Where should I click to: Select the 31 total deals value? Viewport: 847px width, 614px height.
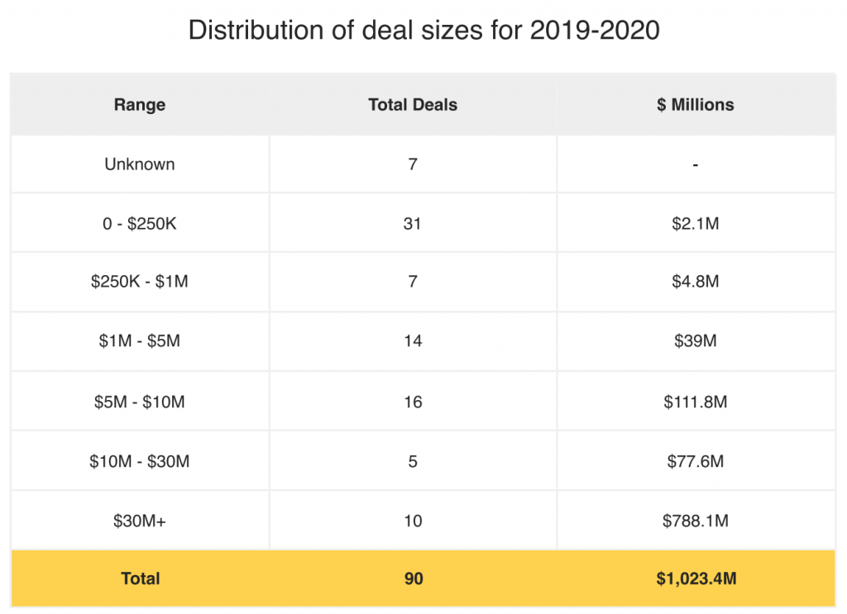(x=413, y=223)
